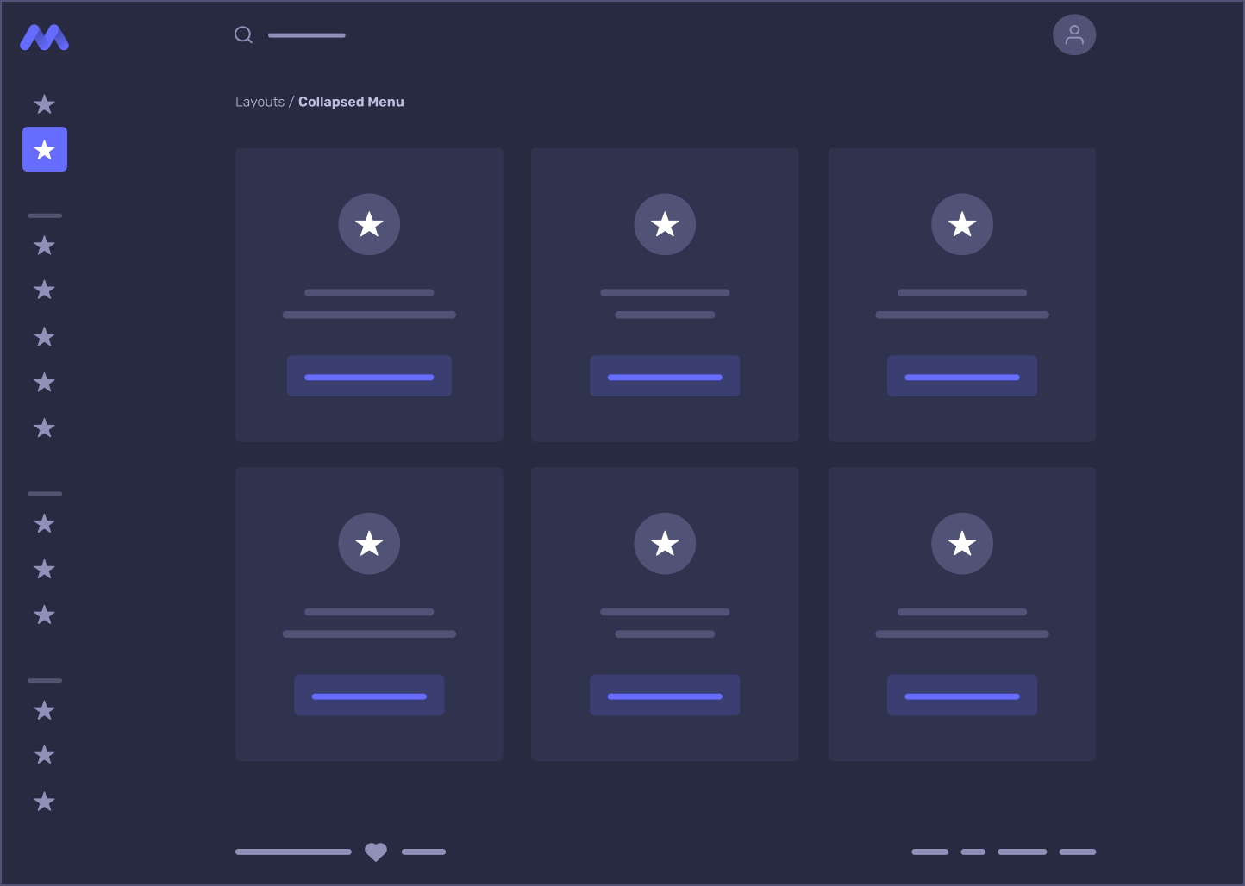Click the topmost star icon above the active item
The width and height of the screenshot is (1245, 886).
point(45,105)
